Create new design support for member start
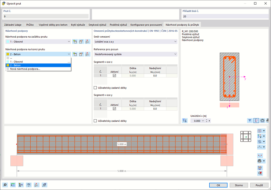The width and height of the screenshot is (271, 190). pos(75,42)
